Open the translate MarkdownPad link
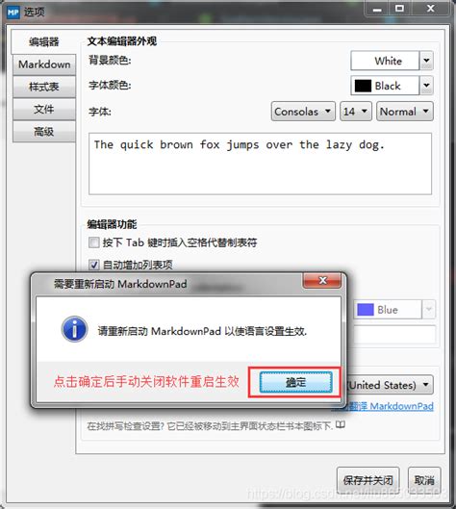 [382, 406]
